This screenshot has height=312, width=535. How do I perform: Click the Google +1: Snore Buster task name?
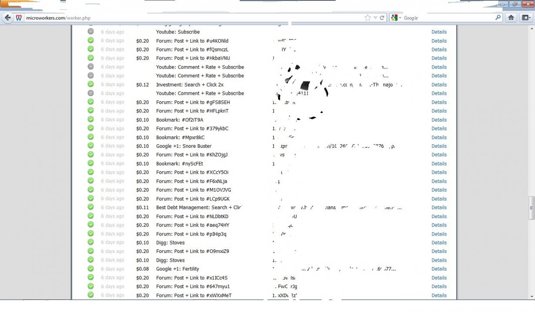(184, 146)
